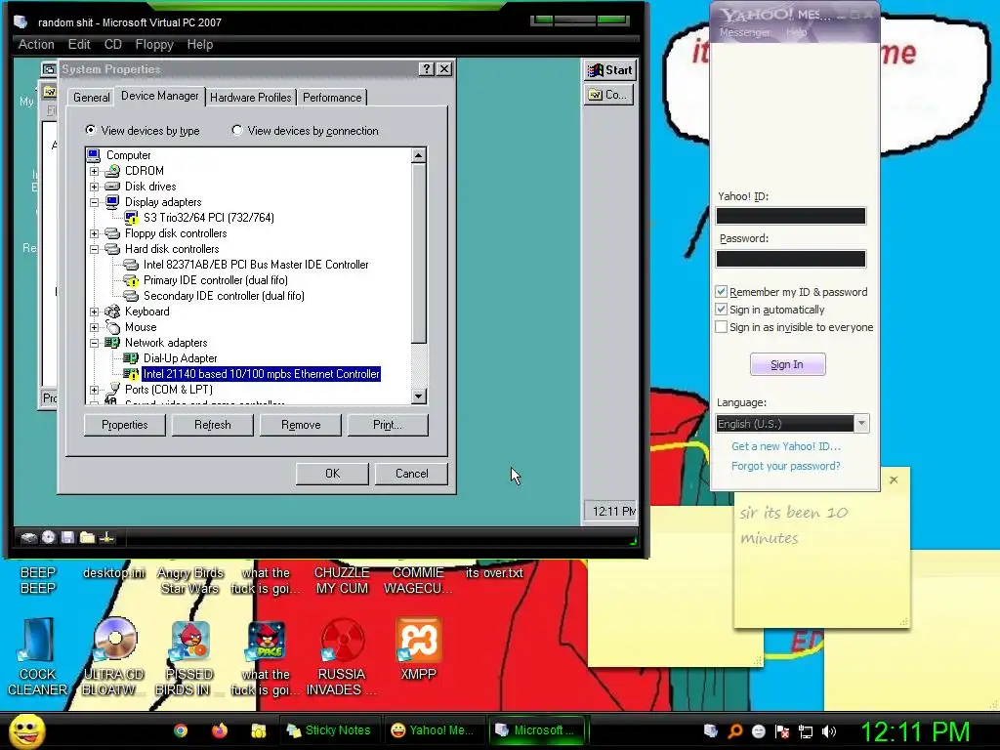1000x750 pixels.
Task: Click Forgot your password? link
Action: click(x=786, y=466)
